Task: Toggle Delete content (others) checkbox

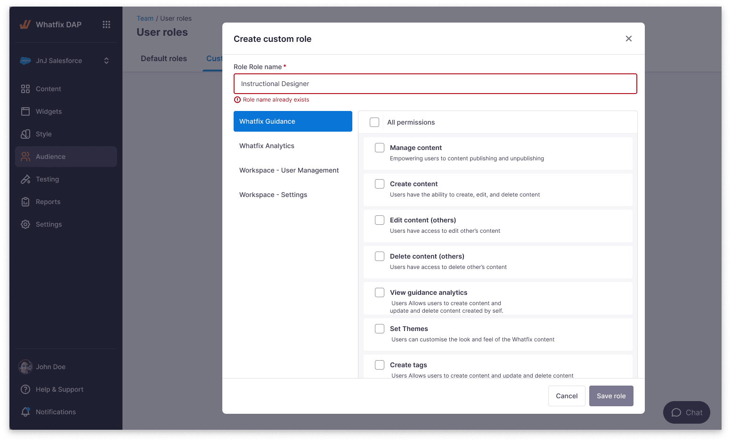Action: (380, 256)
